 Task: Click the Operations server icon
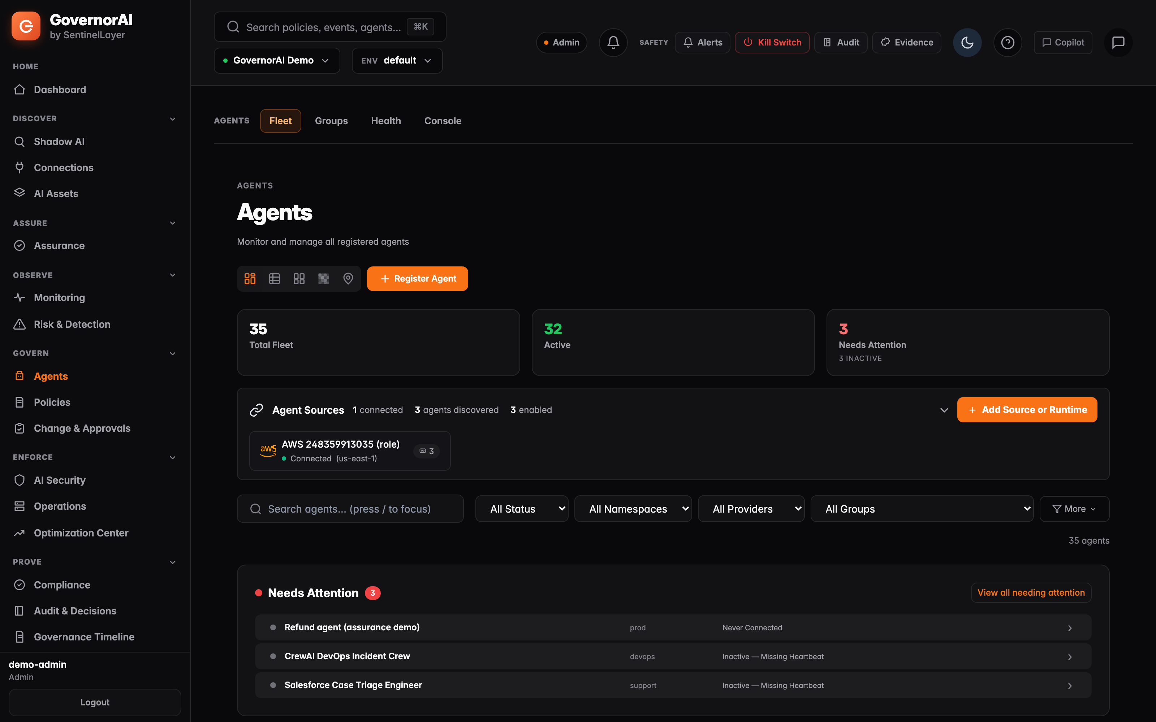[20, 506]
